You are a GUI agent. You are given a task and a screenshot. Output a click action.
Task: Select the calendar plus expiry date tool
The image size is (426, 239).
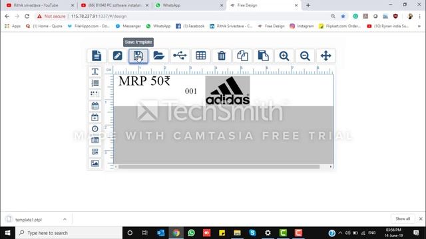click(x=95, y=118)
